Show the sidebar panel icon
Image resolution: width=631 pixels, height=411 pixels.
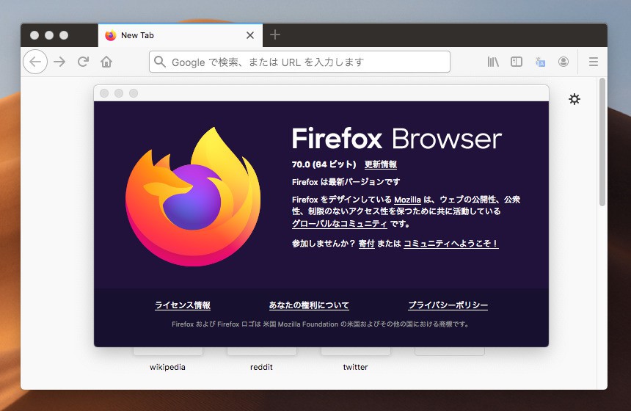(517, 62)
